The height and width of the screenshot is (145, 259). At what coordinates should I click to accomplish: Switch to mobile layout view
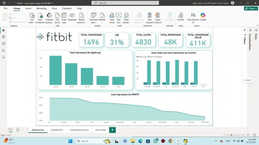point(18,130)
